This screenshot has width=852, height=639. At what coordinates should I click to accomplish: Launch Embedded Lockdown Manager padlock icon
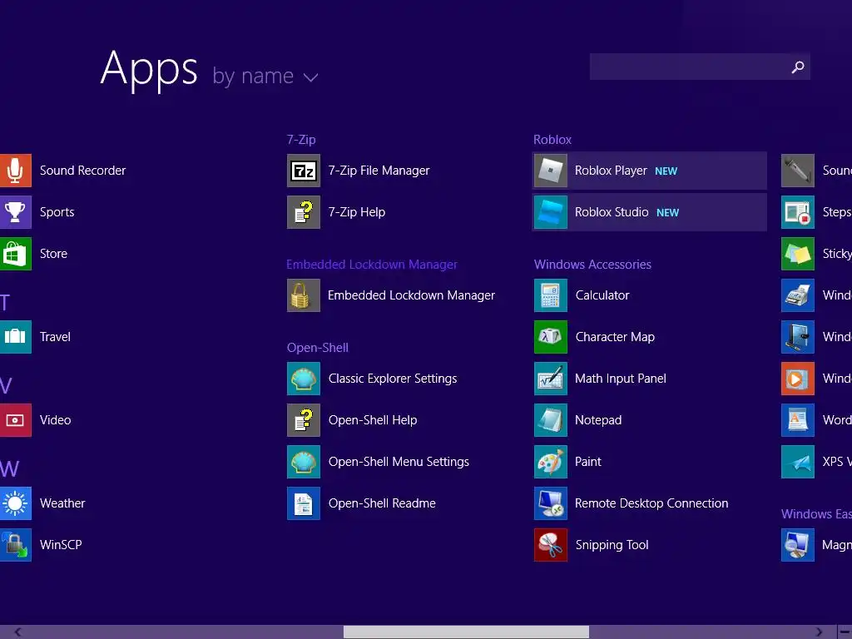click(x=303, y=295)
